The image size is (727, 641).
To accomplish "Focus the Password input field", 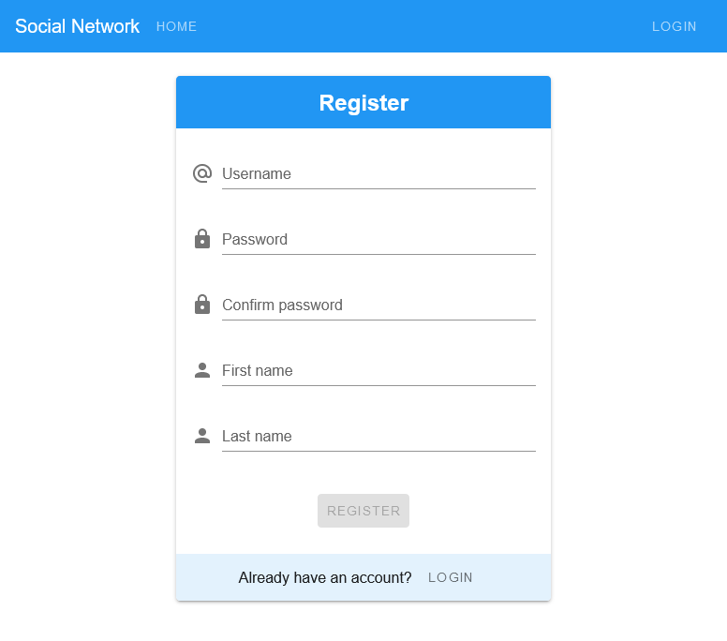I will click(378, 240).
